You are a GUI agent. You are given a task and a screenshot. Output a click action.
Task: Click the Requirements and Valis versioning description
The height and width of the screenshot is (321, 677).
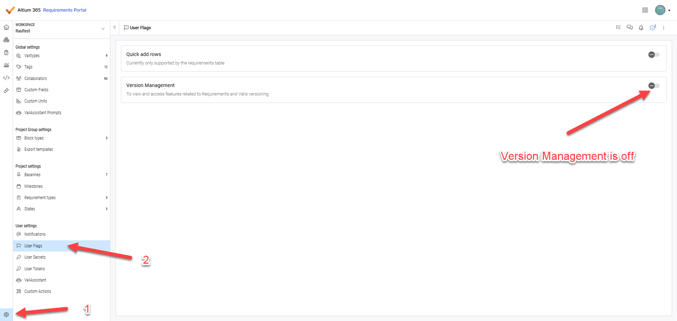197,94
